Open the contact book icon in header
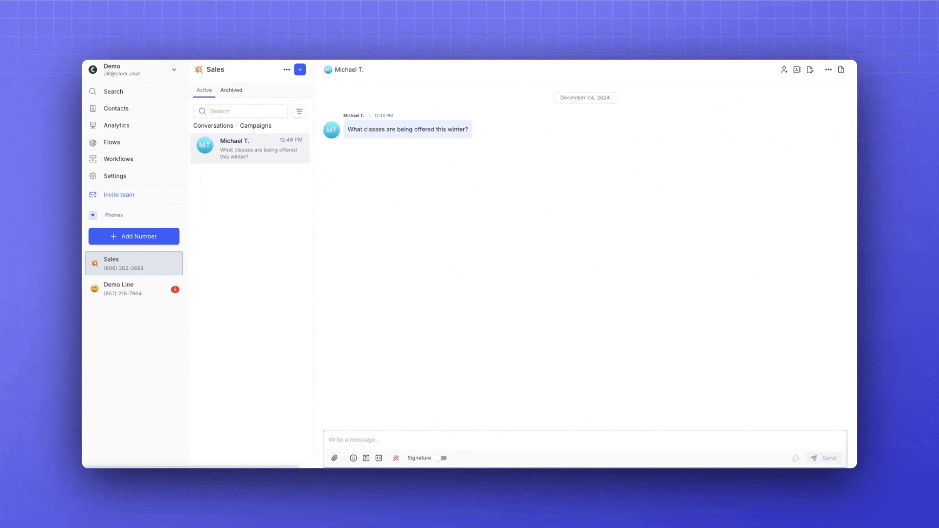The width and height of the screenshot is (939, 528). (x=797, y=70)
